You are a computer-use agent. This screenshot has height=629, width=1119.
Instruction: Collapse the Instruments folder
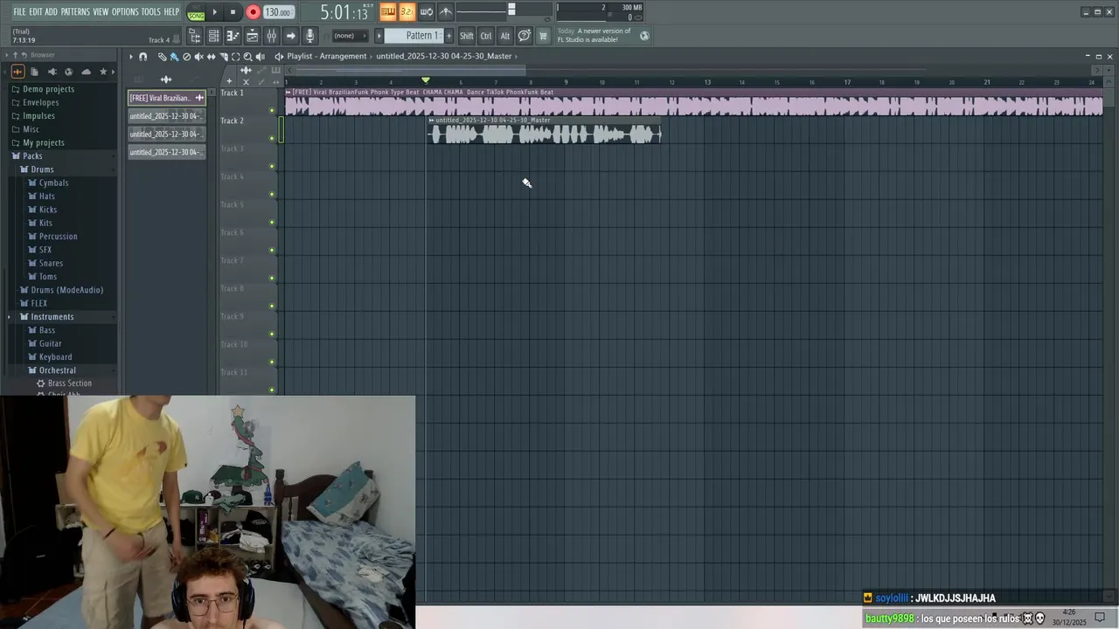pyautogui.click(x=52, y=317)
